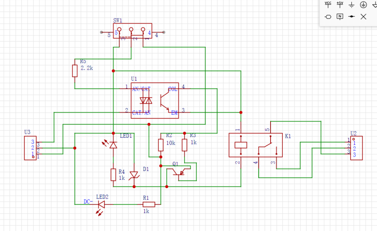This screenshot has height=231, width=377.
Task: Select the R4 designator label
Action: click(x=121, y=172)
